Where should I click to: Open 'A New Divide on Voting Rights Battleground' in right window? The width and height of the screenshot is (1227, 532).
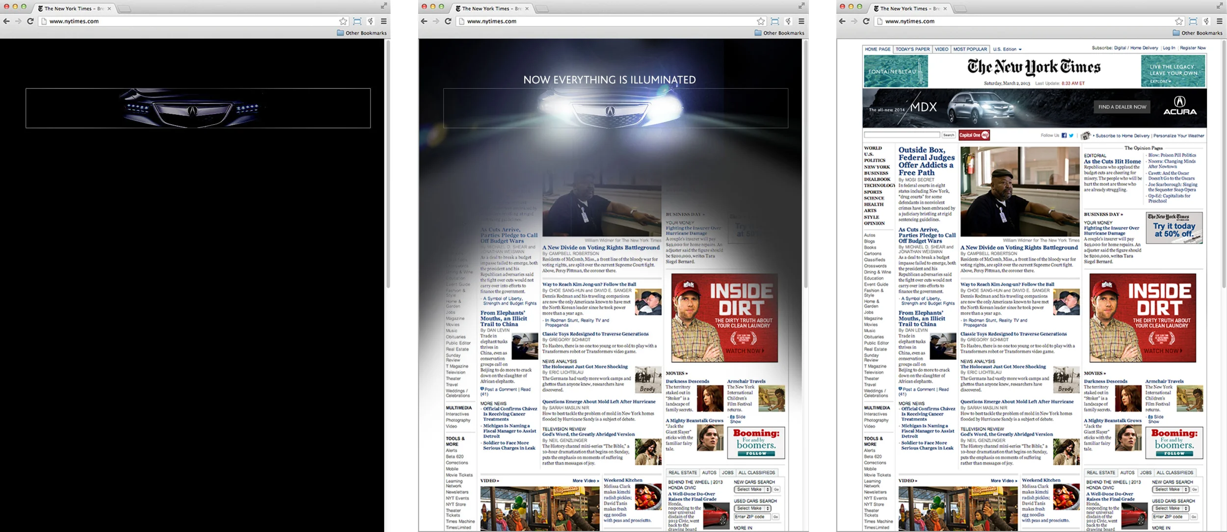[1019, 248]
